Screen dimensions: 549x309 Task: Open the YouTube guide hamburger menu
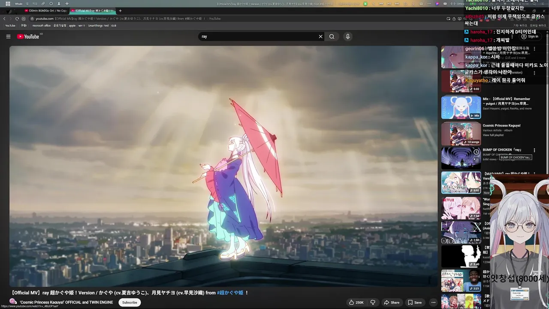8,36
